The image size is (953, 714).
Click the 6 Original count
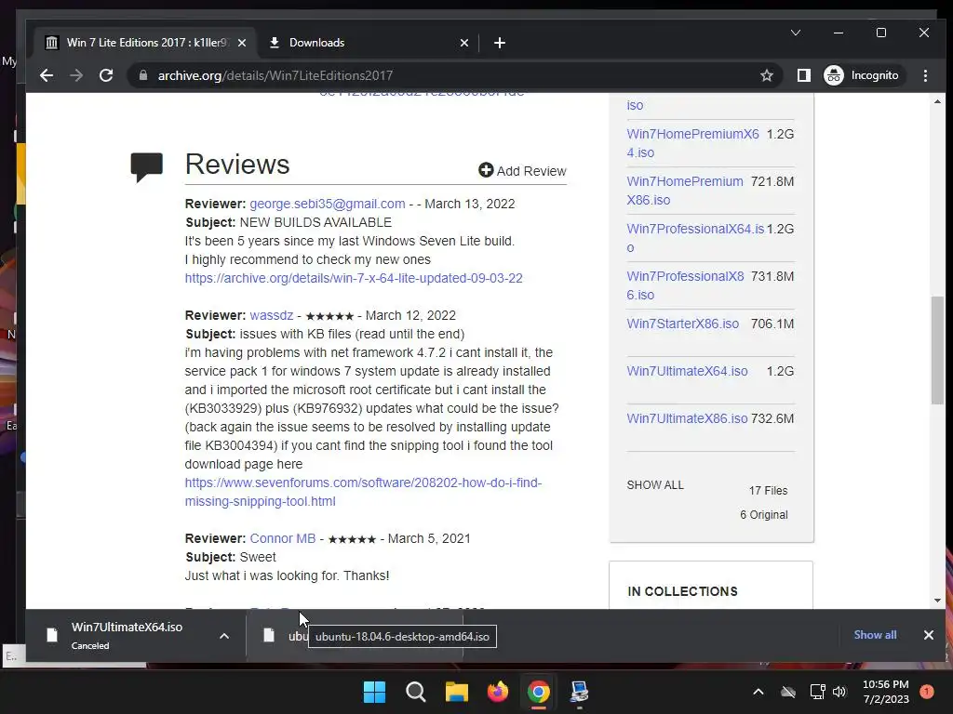764,515
